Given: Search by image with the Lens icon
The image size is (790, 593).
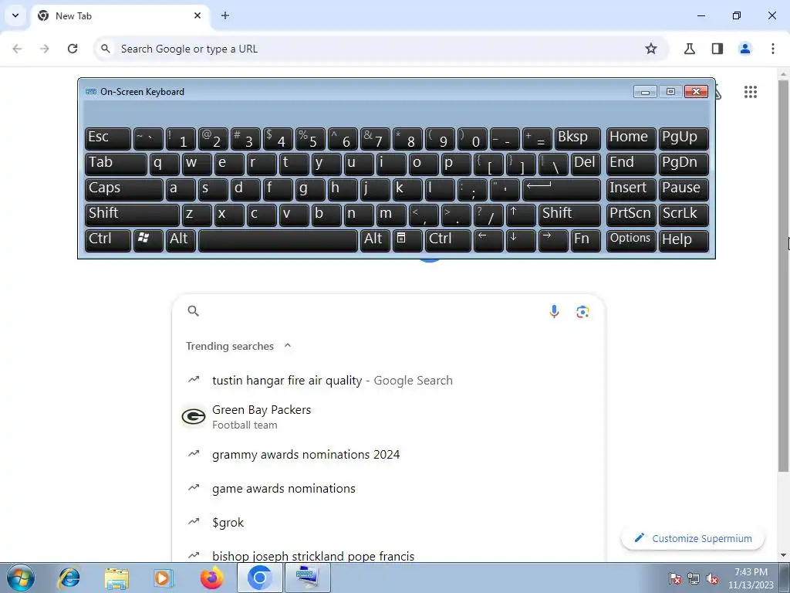Looking at the screenshot, I should click(x=582, y=312).
